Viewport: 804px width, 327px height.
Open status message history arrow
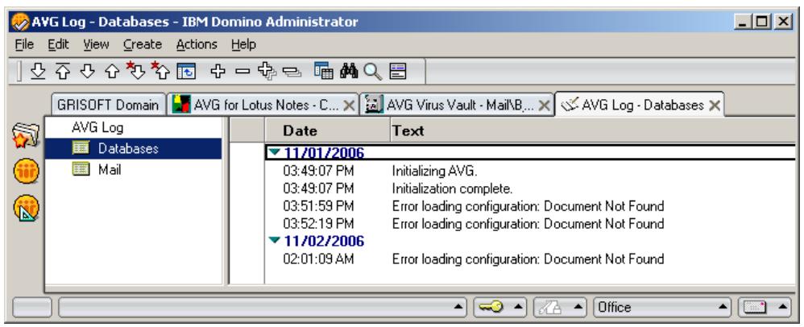click(458, 307)
